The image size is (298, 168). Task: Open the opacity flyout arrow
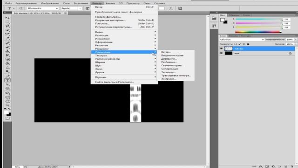(x=296, y=39)
